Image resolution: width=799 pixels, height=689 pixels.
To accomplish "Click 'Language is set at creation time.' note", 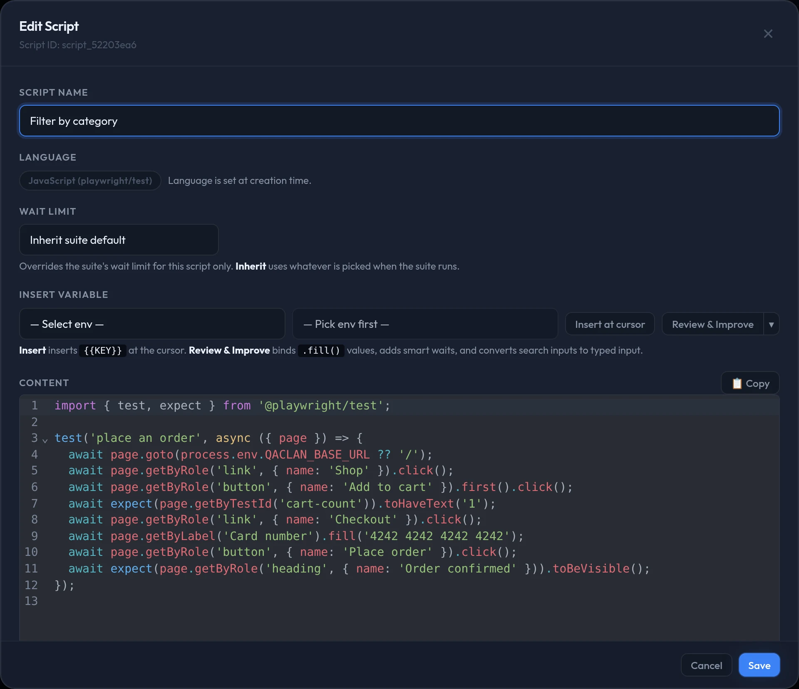I will tap(240, 181).
